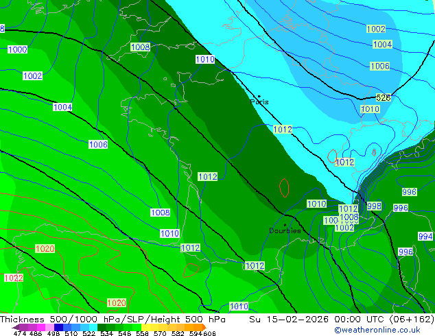Click the 522 legend value
This screenshot has height=336, width=435.
[x=89, y=333]
